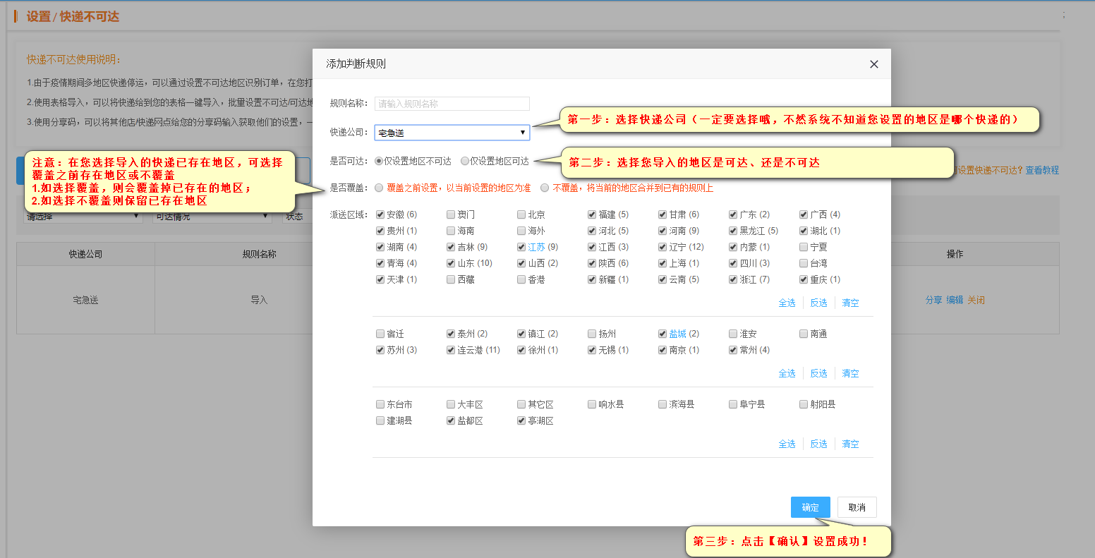Uncheck the 山东 checkbox

[451, 263]
